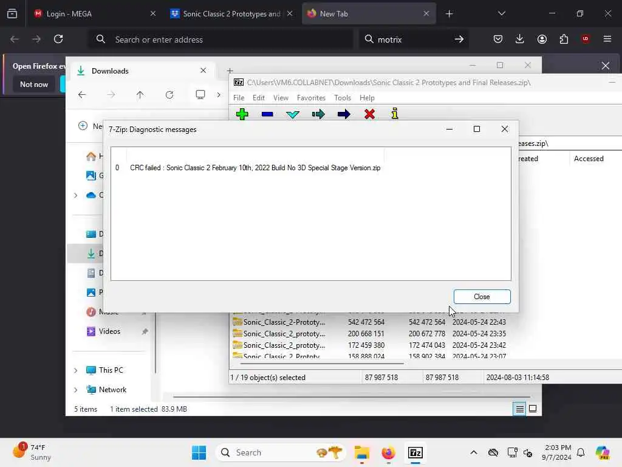Go back in File Explorer
622x467 pixels.
click(82, 94)
